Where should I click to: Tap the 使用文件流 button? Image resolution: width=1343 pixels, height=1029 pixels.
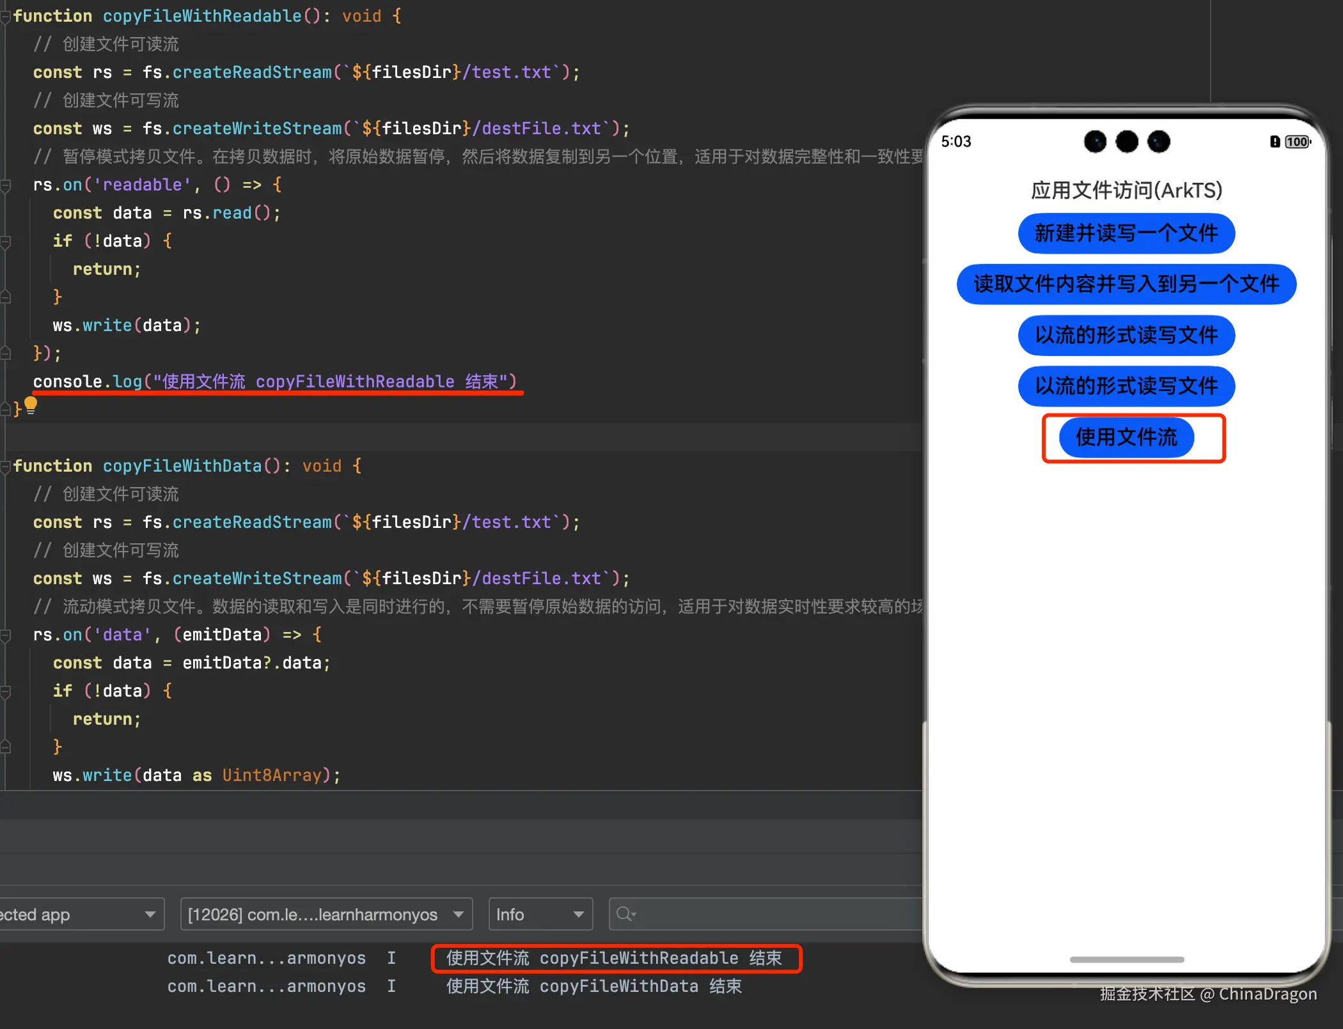(x=1126, y=438)
